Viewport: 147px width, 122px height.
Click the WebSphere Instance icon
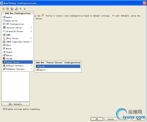(x=4, y=69)
